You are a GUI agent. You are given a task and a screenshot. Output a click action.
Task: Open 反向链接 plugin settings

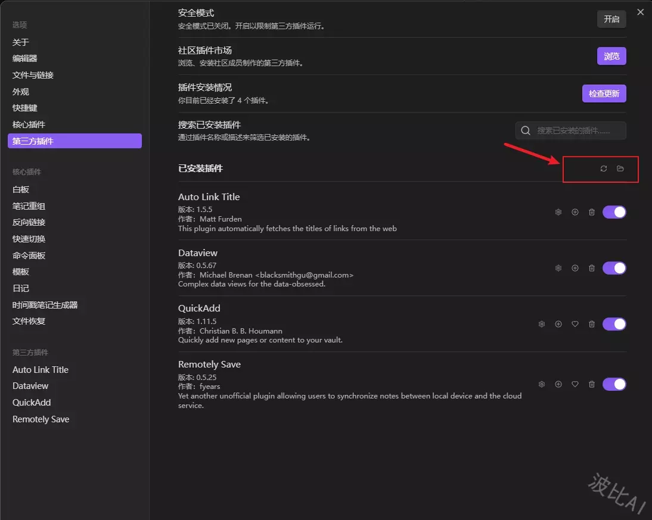(x=75, y=222)
